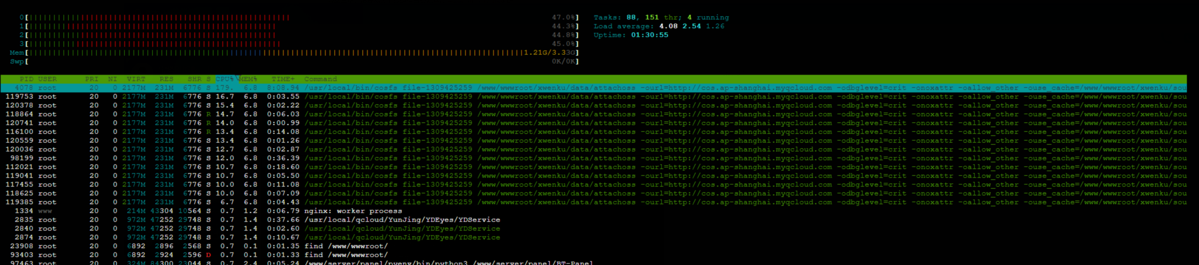
Task: Click YDService command in PID 2835 row
Action: click(402, 219)
